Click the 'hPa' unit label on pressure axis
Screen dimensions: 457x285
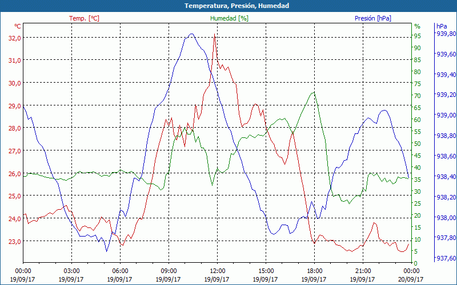pos(442,26)
